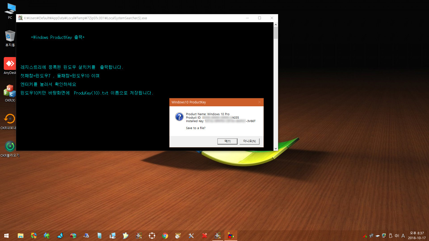Open the OKR(X) desktop shortcut
The height and width of the screenshot is (241, 429).
10,93
